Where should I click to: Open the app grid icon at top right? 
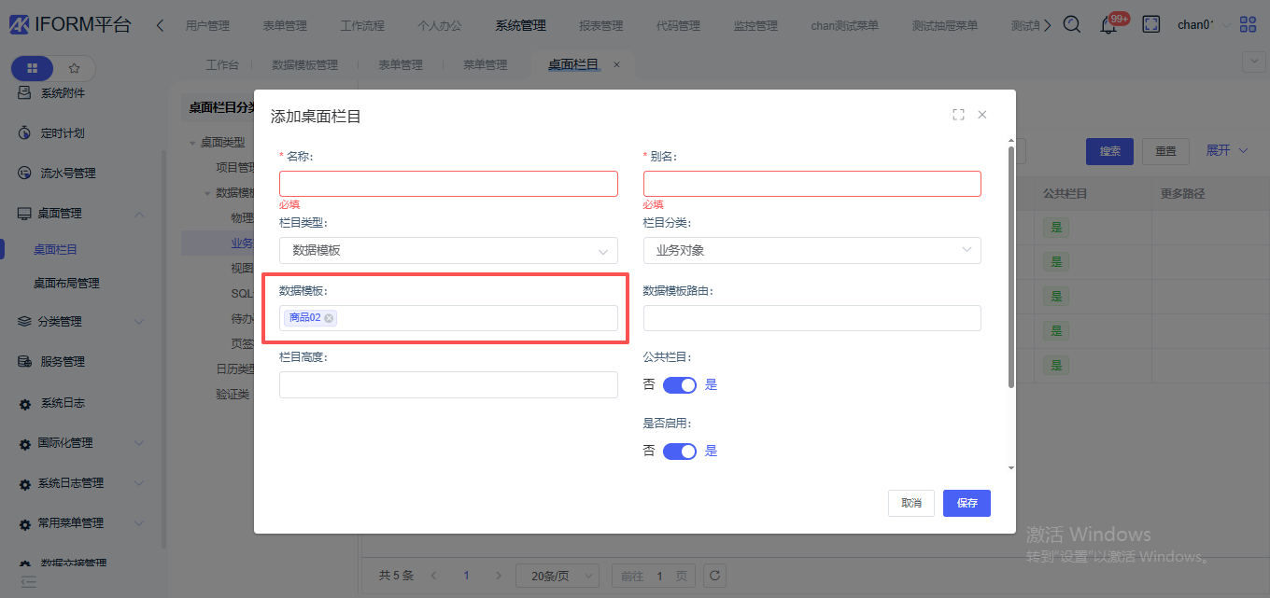click(x=1248, y=25)
